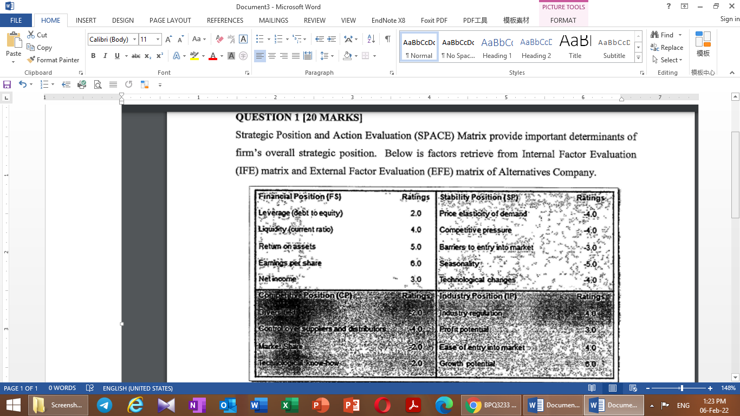The height and width of the screenshot is (416, 740).
Task: Click the enclosed characters icon
Action: pos(243,56)
